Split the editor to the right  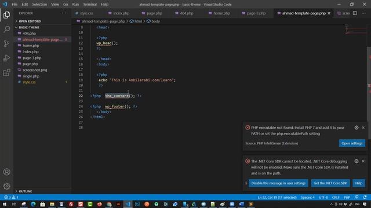[355, 13]
